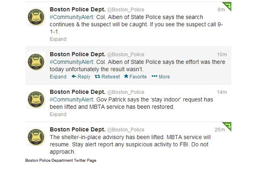Viewport: 254px width, 169px height.
Task: Click the Favorite star icon
Action: (x=126, y=76)
